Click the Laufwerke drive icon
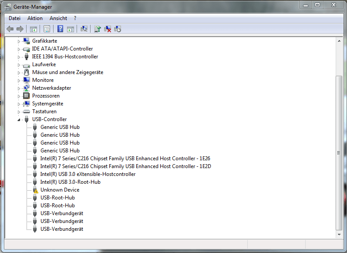 coord(27,65)
